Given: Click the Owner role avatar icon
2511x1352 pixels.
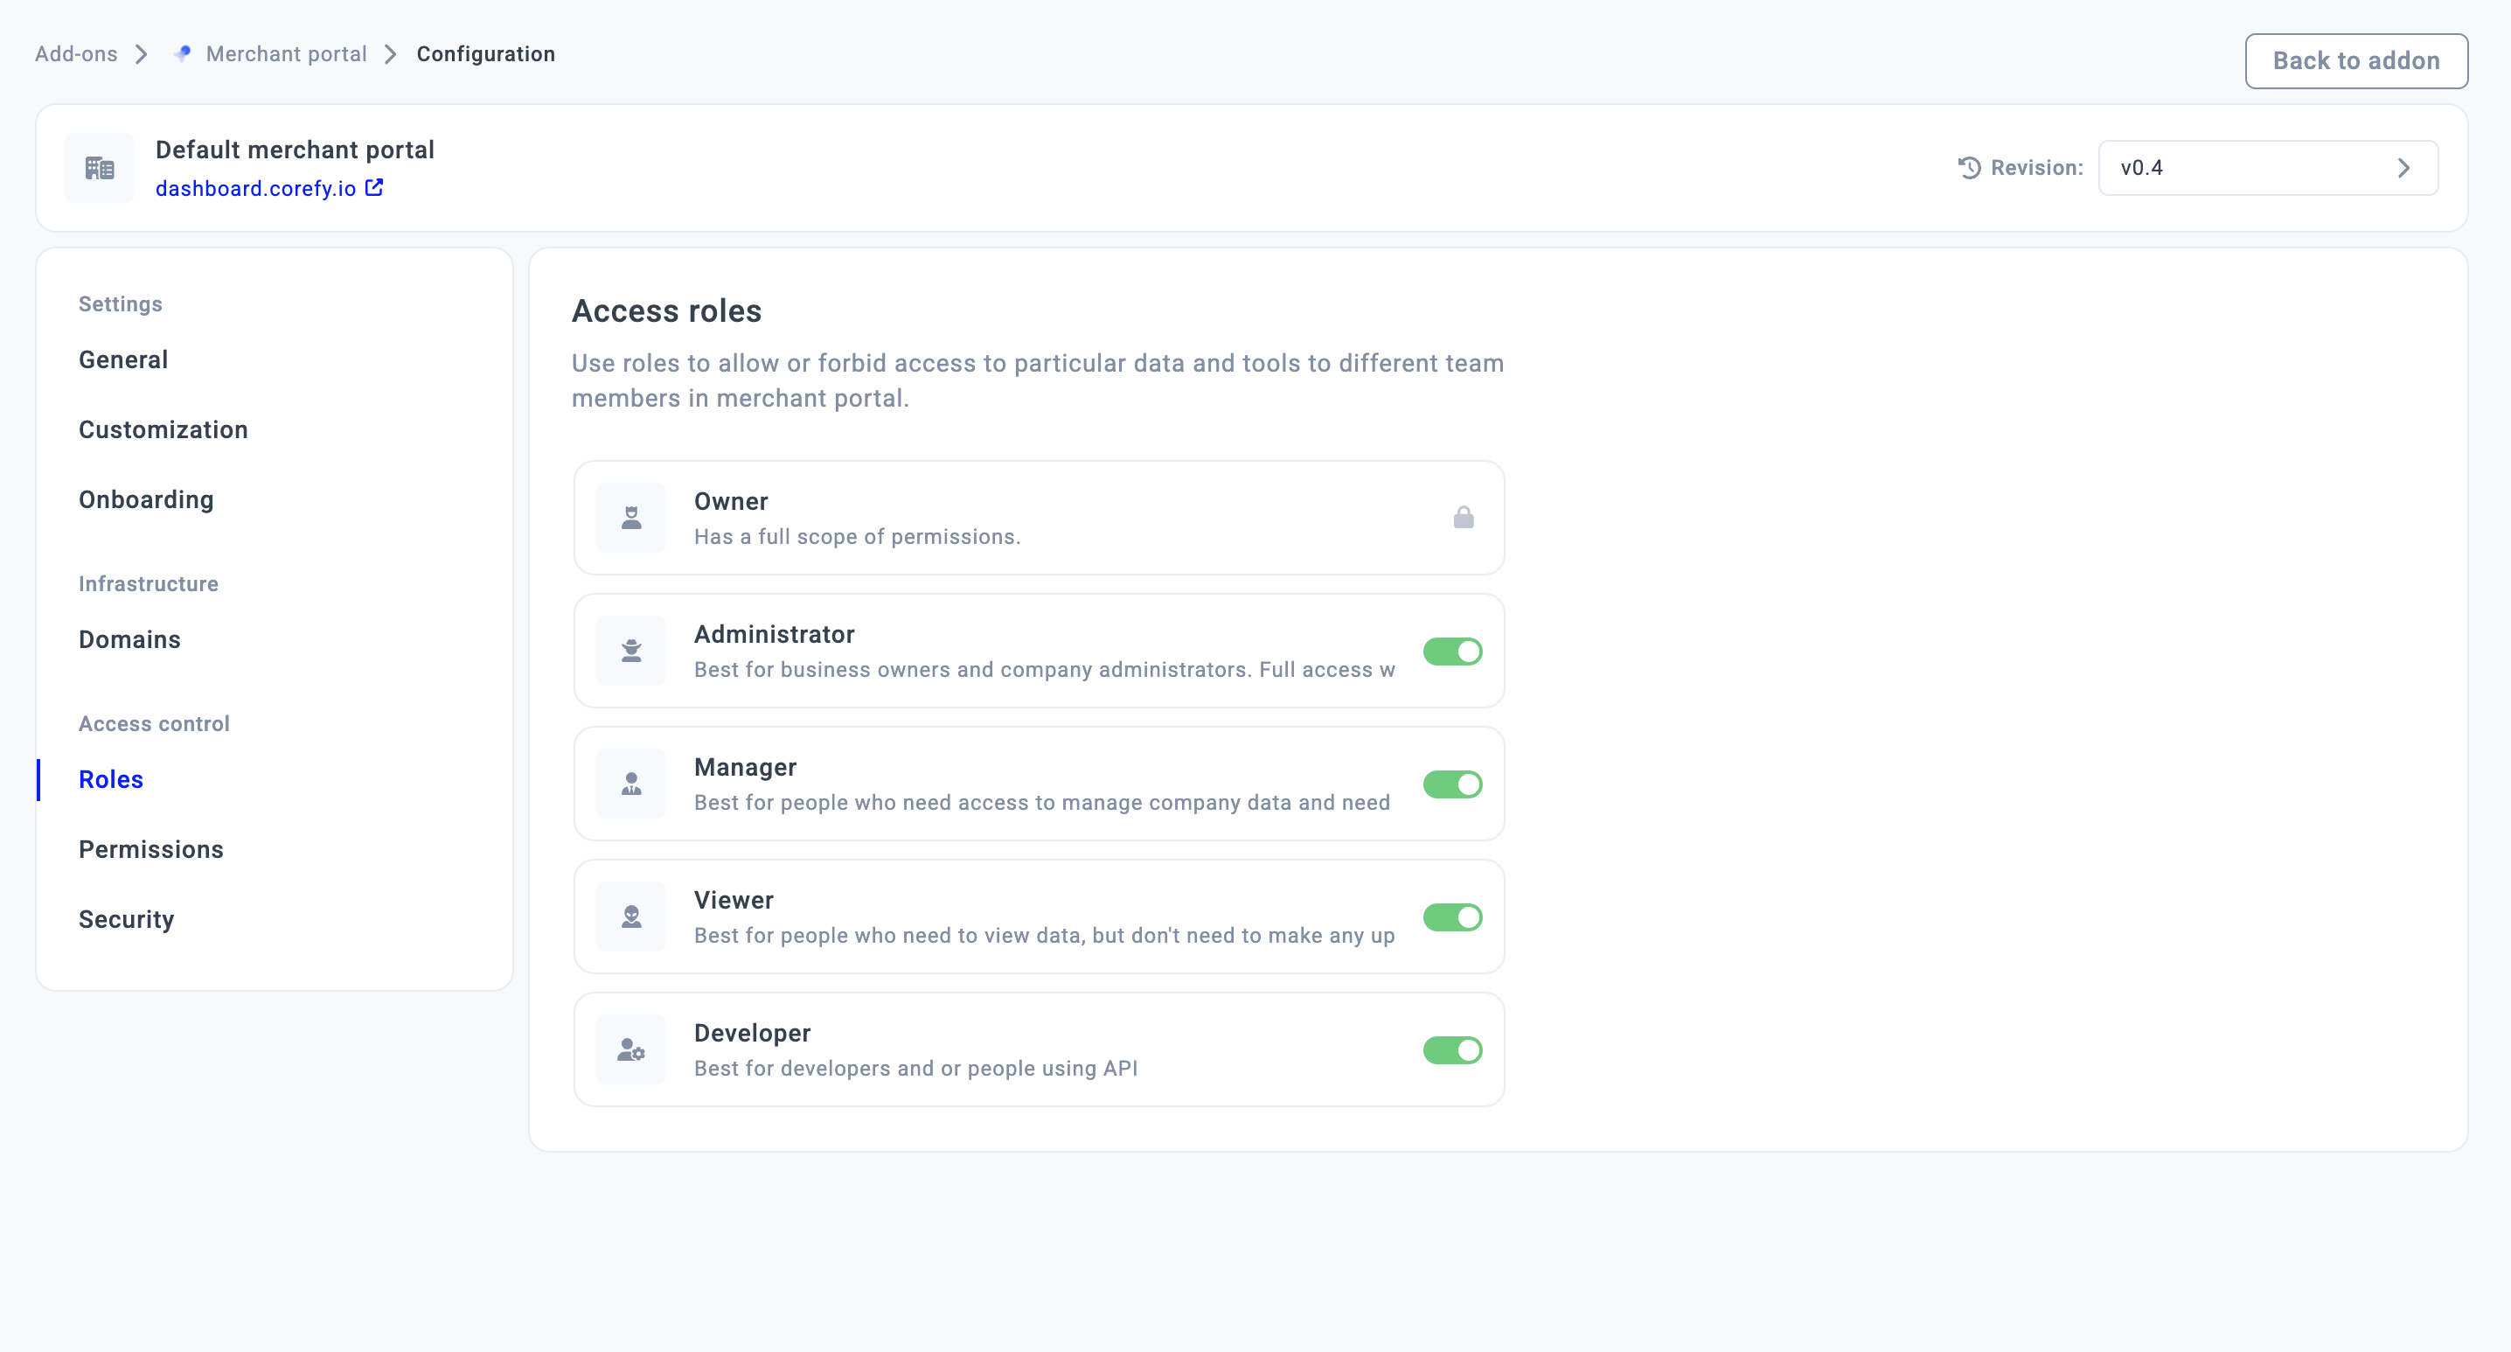Looking at the screenshot, I should (x=630, y=518).
